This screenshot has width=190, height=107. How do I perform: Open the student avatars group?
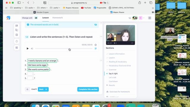coord(135,18)
